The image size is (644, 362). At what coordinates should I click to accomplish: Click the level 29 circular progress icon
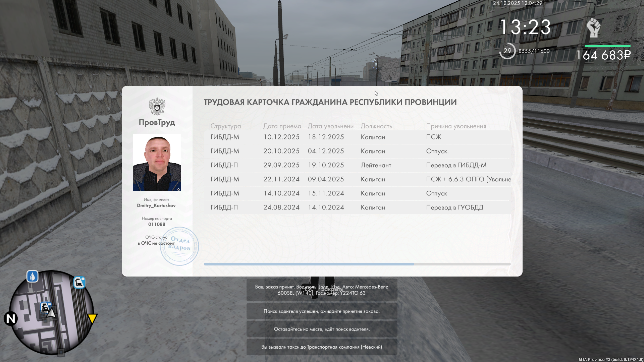point(507,51)
